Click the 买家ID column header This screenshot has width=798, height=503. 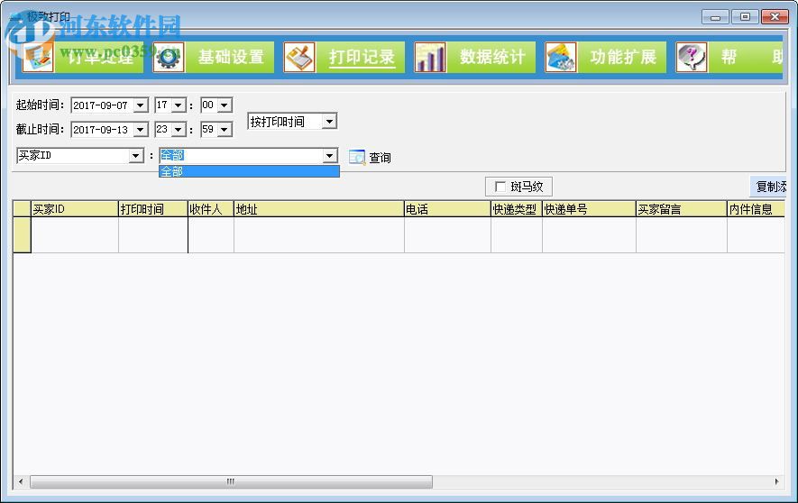pos(74,209)
